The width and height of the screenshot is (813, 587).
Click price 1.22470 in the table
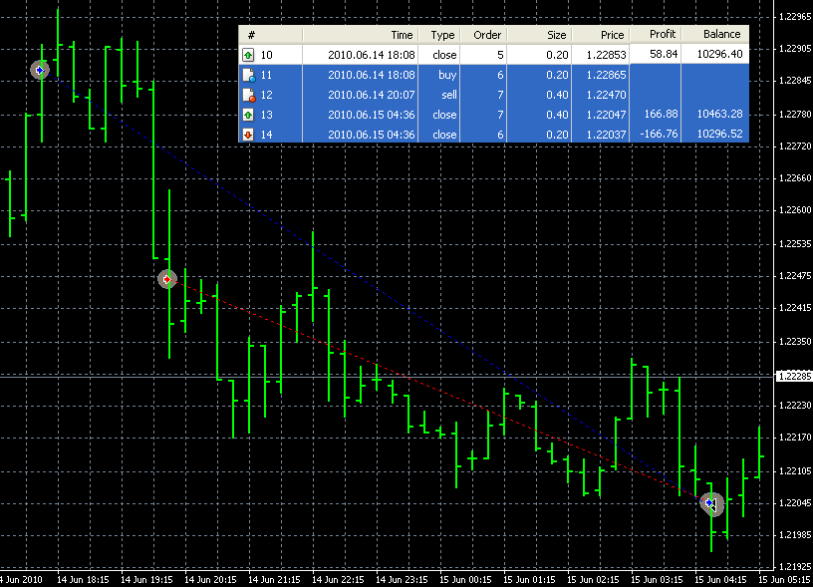pyautogui.click(x=606, y=95)
